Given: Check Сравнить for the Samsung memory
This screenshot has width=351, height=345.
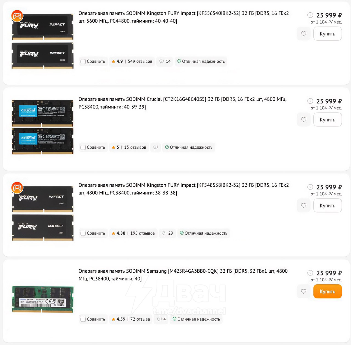Looking at the screenshot, I should pyautogui.click(x=83, y=319).
